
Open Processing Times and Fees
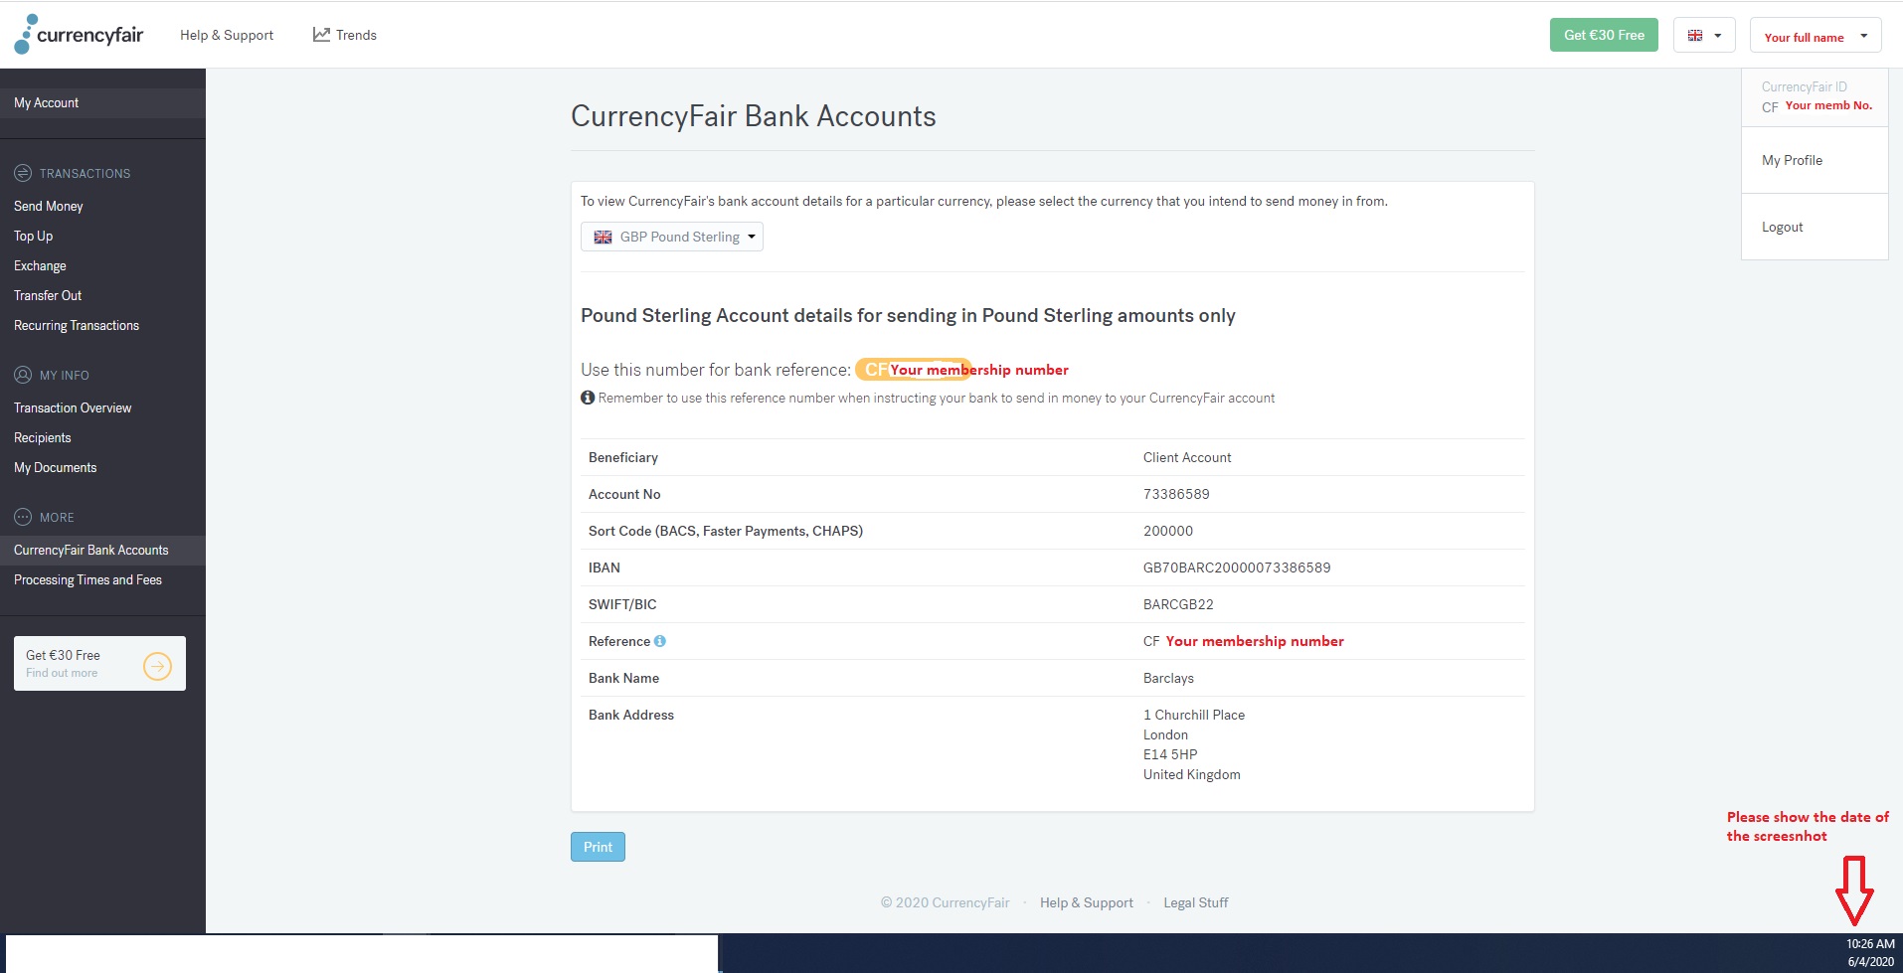87,579
